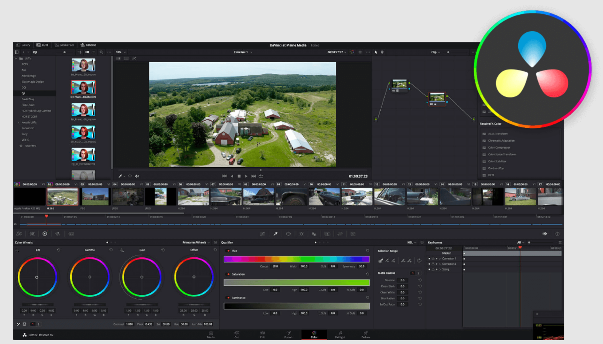
Task: Toggle the Saturation qualifier on or off
Action: point(228,274)
